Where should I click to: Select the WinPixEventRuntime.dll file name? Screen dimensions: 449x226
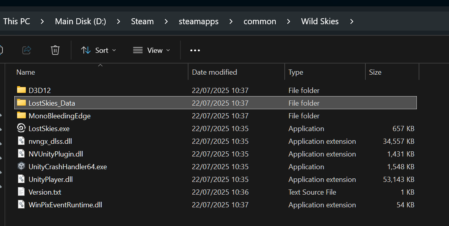coord(65,205)
